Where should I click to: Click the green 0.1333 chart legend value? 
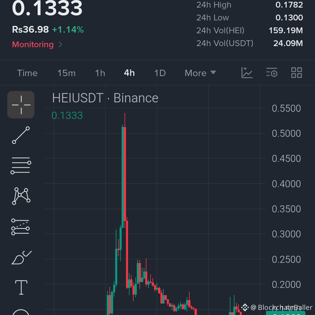pos(67,116)
